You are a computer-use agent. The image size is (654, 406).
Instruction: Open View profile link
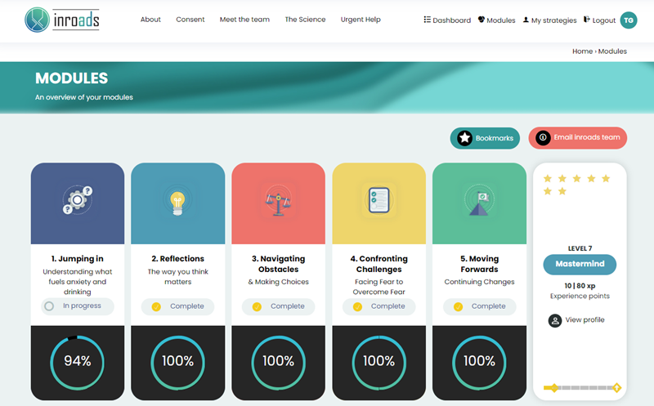click(x=585, y=319)
